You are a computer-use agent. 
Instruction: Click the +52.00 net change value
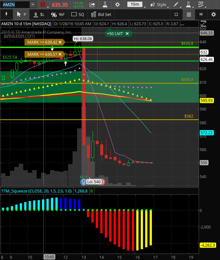click(x=78, y=3)
